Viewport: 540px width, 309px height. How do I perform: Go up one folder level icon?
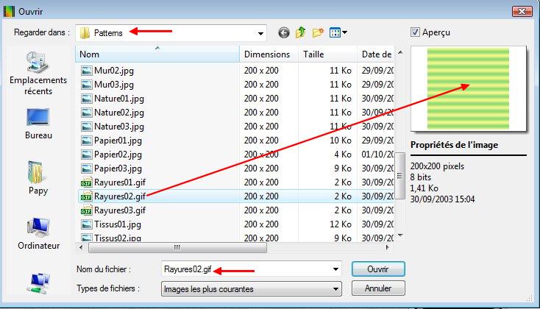(x=301, y=32)
